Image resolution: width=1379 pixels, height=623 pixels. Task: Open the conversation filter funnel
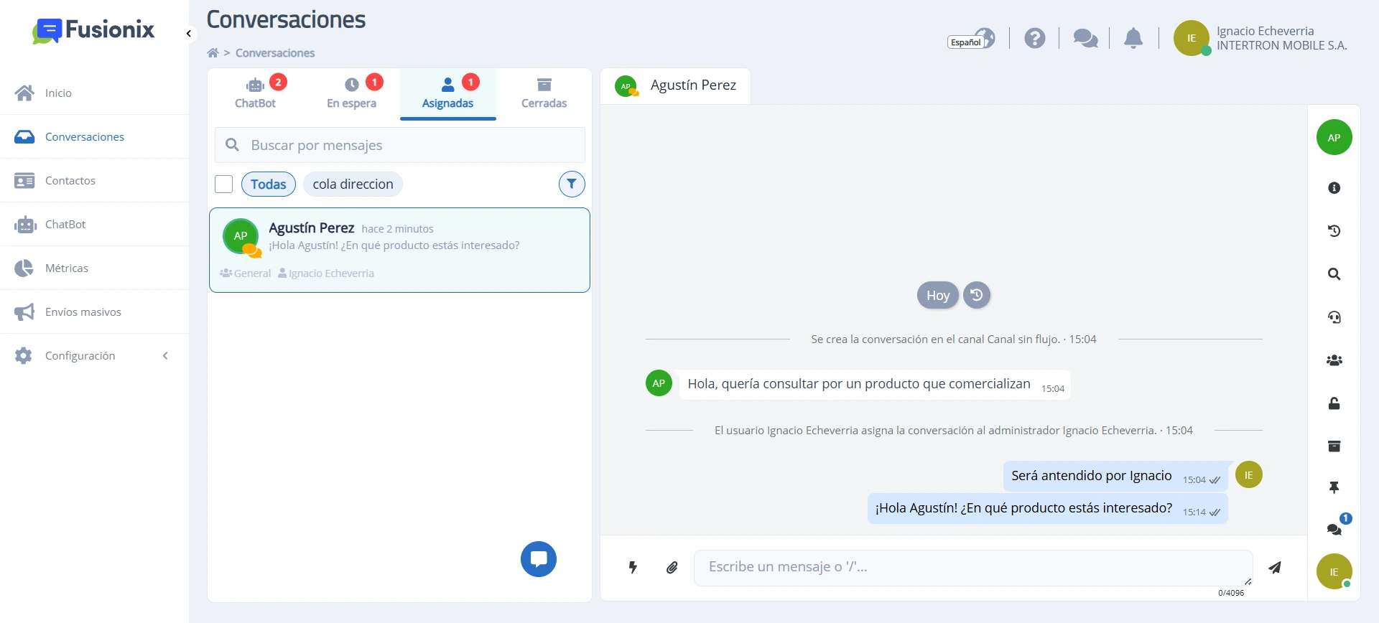[x=572, y=184]
